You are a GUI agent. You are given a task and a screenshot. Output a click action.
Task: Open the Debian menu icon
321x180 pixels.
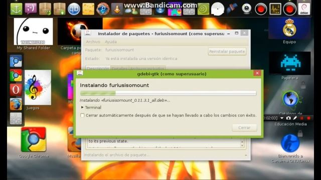click(x=304, y=9)
